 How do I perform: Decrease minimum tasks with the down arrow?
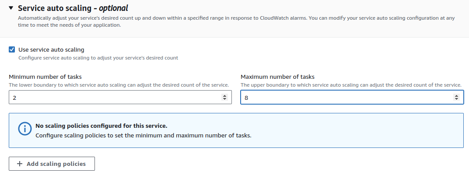coord(225,100)
